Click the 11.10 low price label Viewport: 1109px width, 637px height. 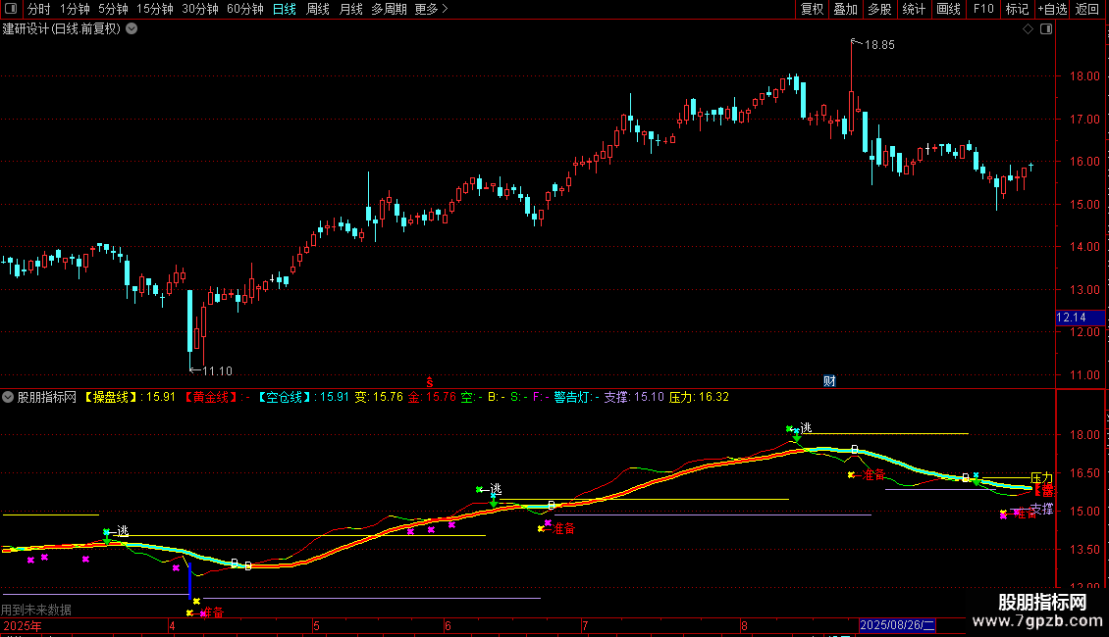217,371
